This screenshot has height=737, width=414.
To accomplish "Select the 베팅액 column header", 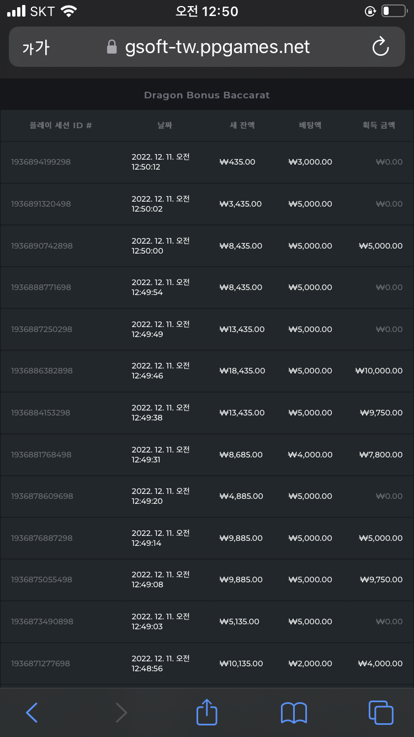I will point(310,125).
